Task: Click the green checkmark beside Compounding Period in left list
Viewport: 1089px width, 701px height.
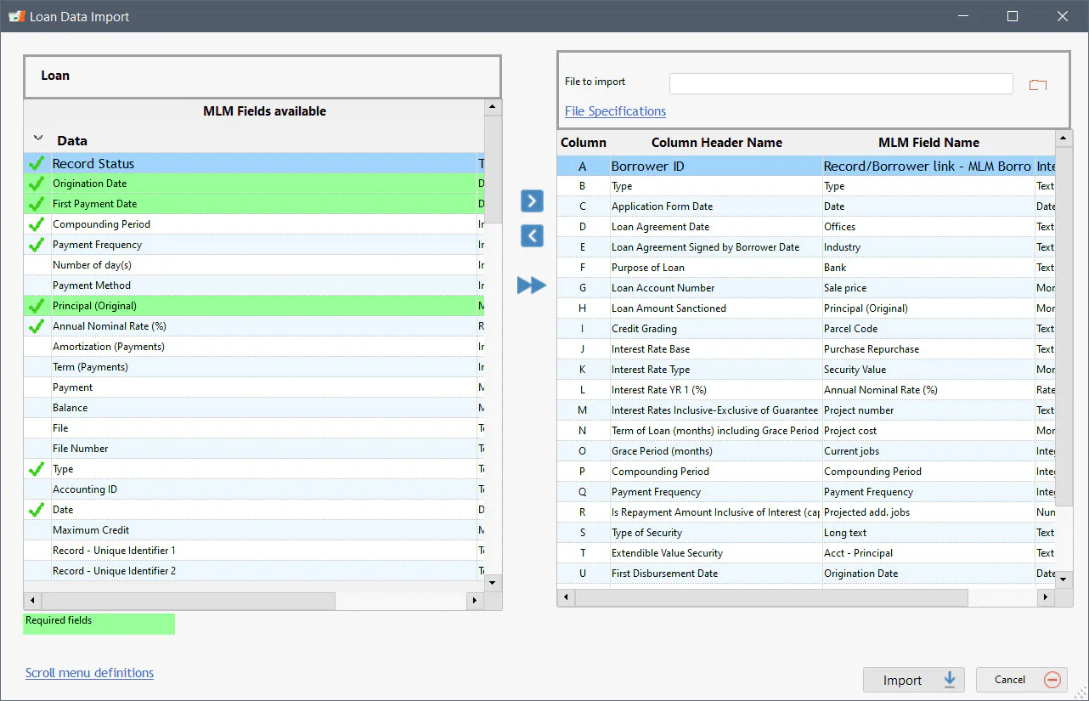Action: coord(37,224)
